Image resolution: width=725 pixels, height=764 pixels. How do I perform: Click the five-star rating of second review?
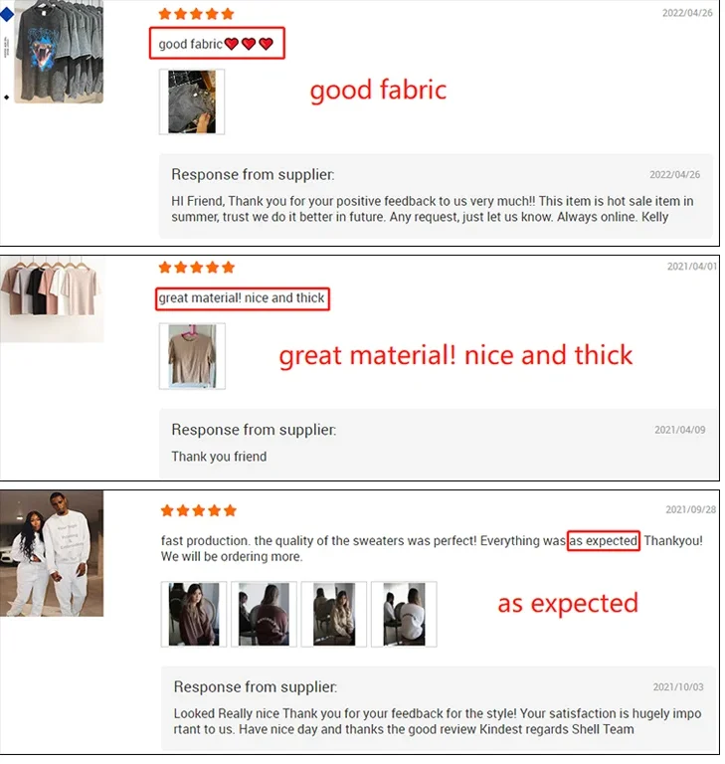[x=196, y=267]
